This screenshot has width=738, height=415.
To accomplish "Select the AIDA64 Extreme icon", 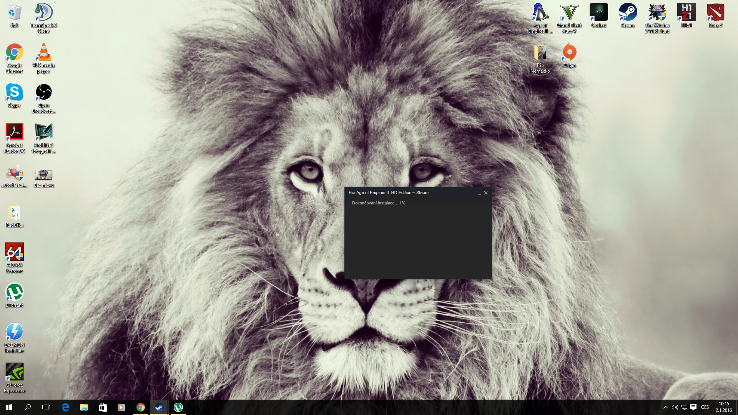I will pyautogui.click(x=15, y=253).
